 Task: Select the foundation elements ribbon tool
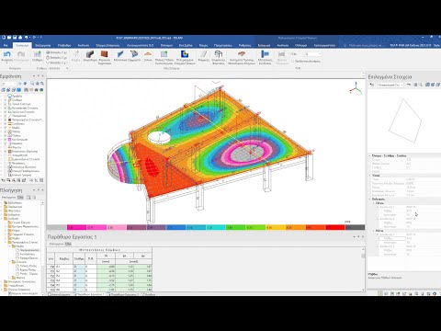tap(219, 57)
